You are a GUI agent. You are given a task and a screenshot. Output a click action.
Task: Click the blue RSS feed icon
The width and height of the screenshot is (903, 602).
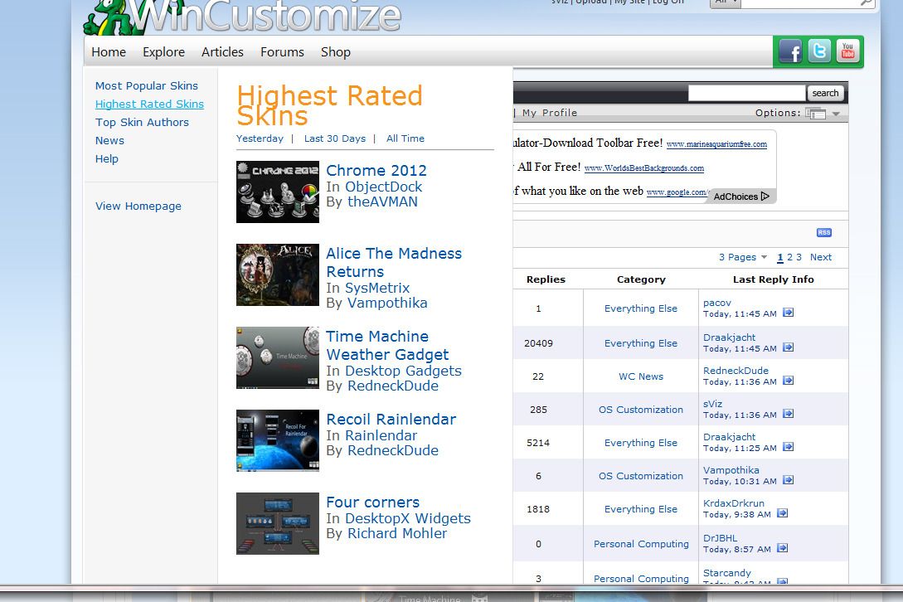coord(824,233)
